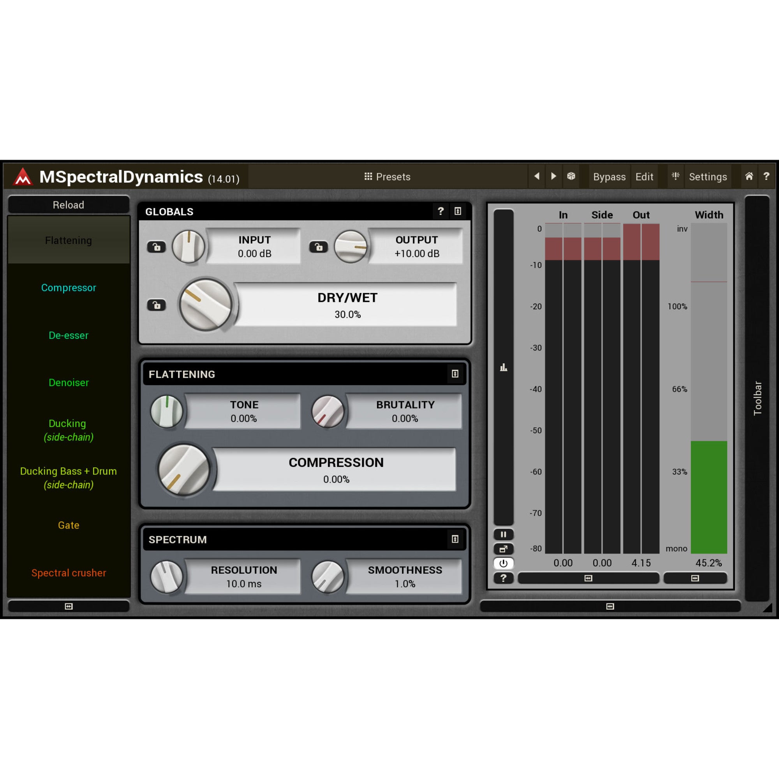Select the Denoiser preset

click(69, 382)
